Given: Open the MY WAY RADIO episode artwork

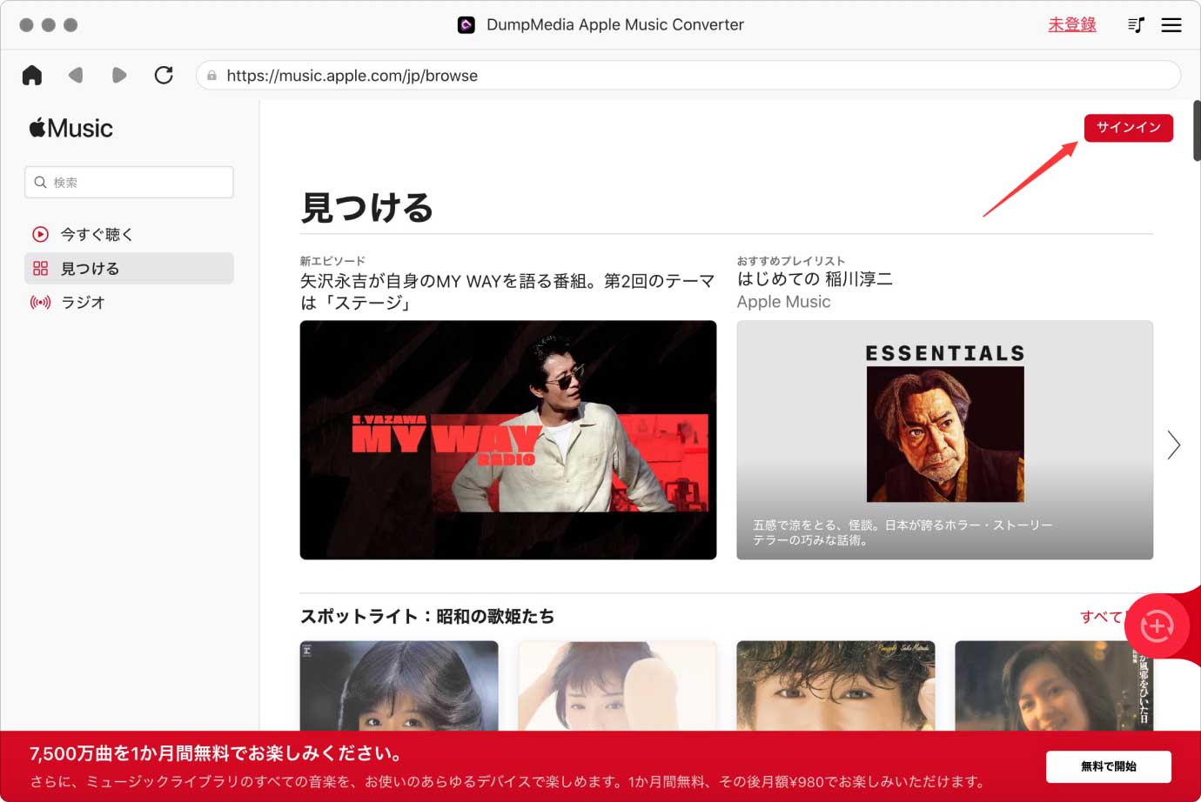Looking at the screenshot, I should point(508,439).
